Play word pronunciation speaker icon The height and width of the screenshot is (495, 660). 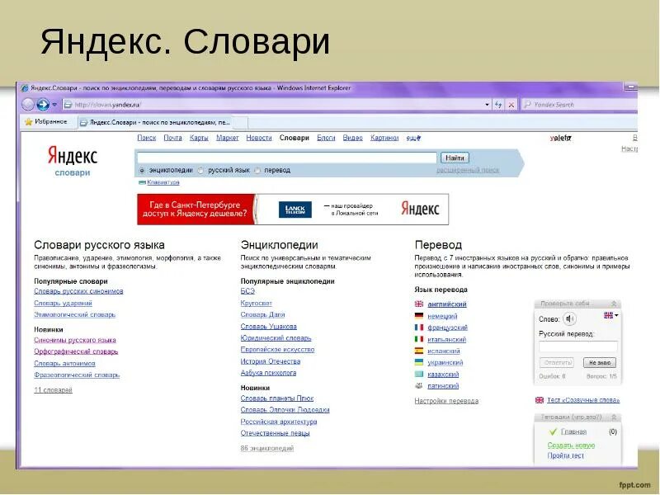tap(569, 318)
